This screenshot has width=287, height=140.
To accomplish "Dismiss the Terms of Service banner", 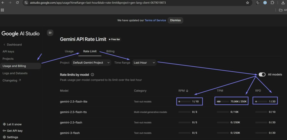I will tap(175, 20).
